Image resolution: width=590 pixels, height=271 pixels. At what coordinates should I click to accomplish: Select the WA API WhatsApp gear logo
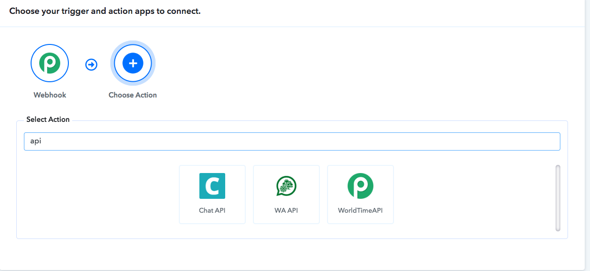click(286, 186)
